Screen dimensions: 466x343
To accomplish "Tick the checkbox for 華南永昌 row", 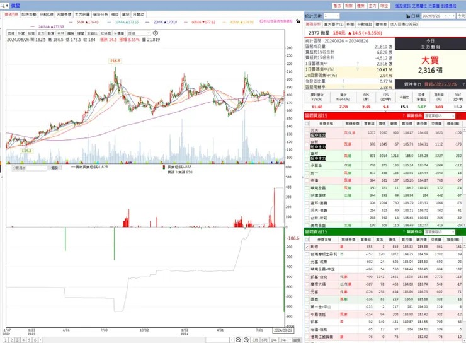I will click(x=307, y=188).
